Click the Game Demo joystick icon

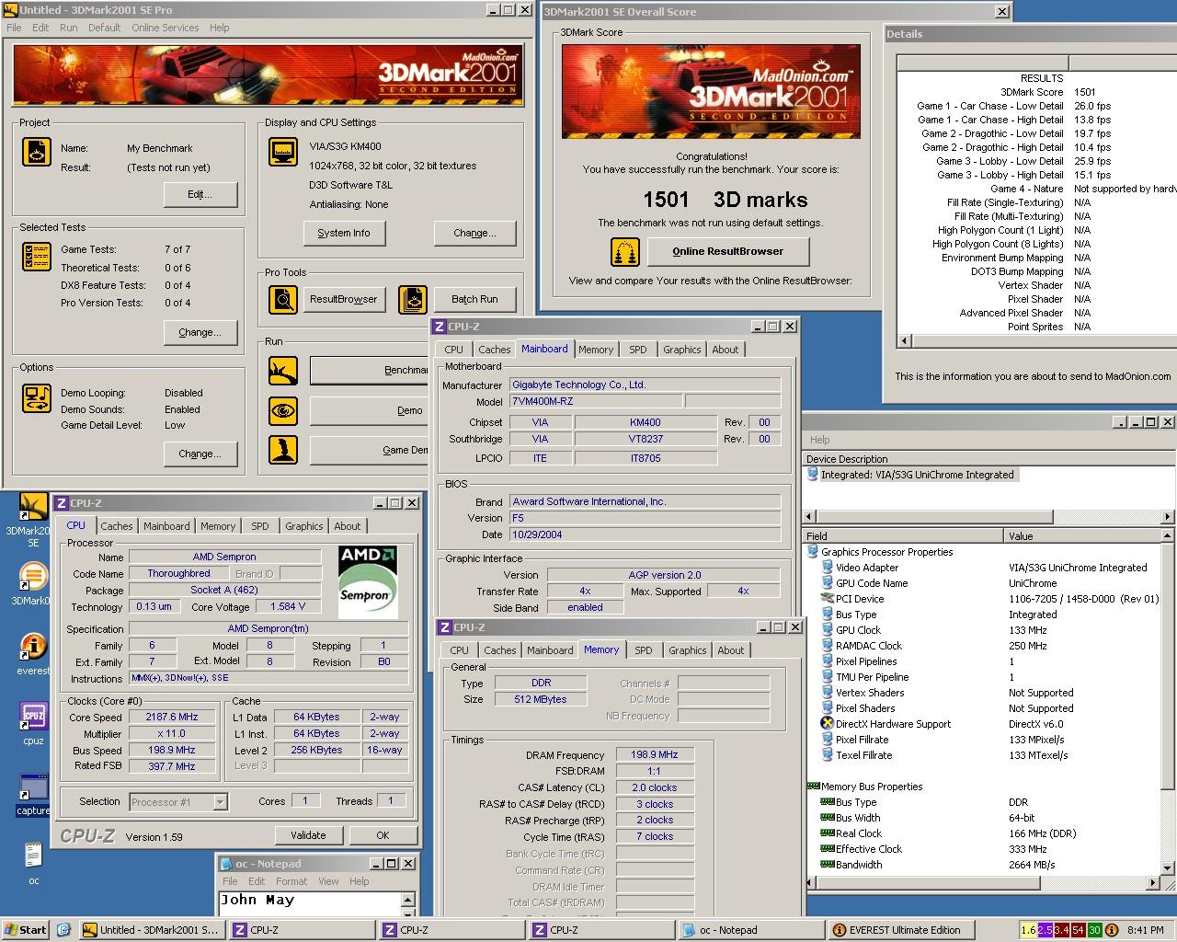(283, 450)
